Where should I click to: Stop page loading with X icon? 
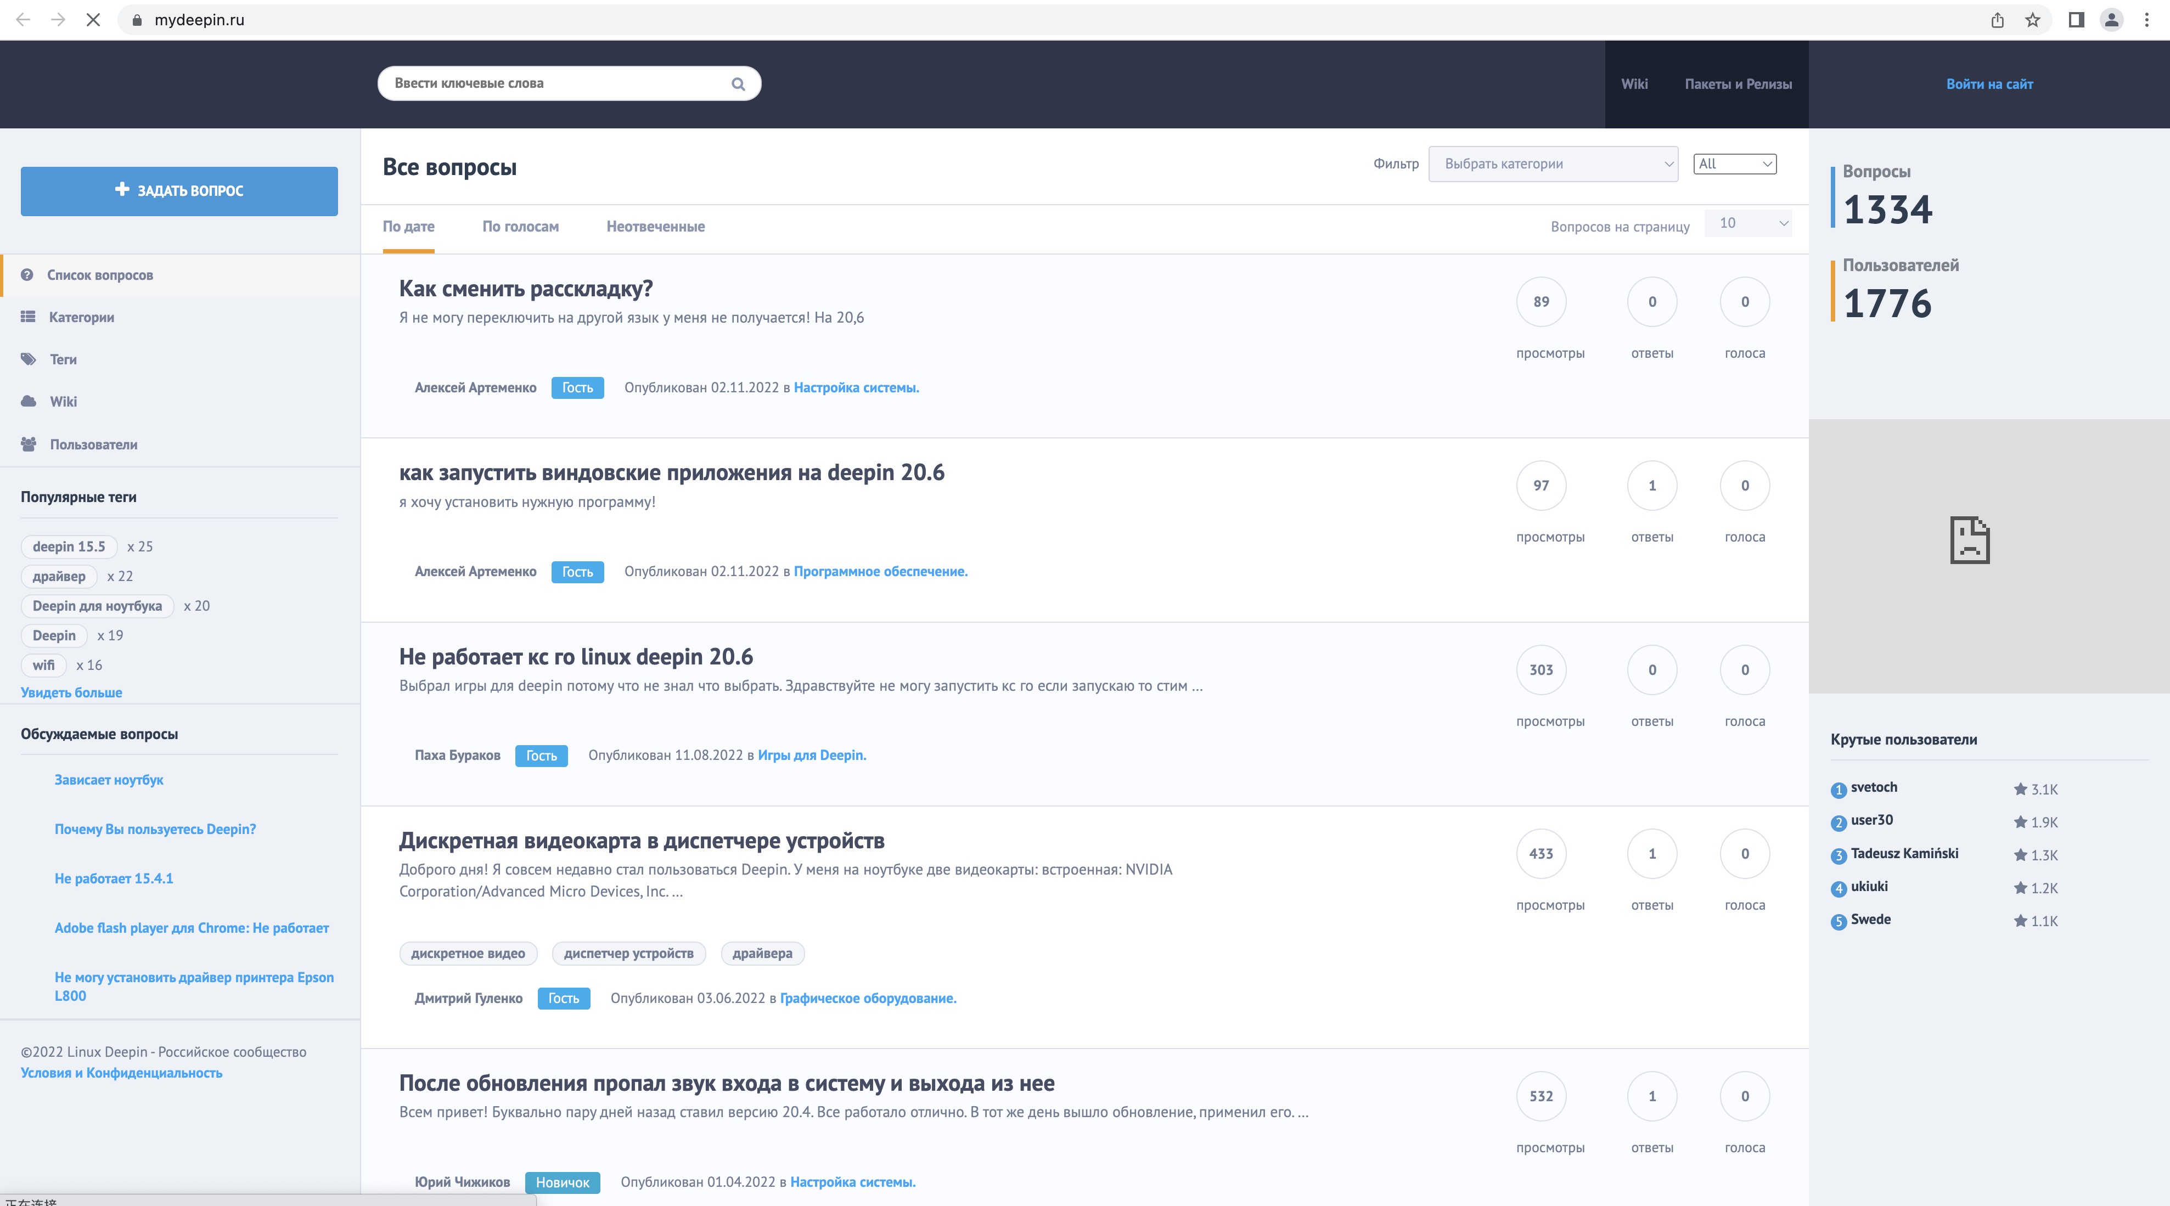(93, 19)
